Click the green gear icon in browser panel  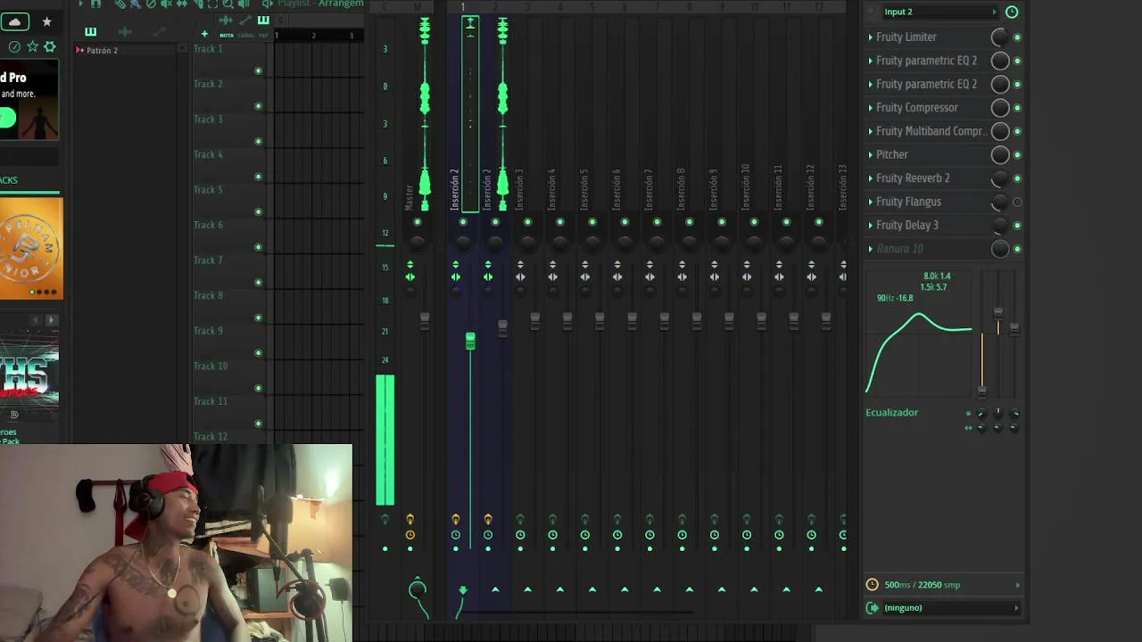(50, 46)
